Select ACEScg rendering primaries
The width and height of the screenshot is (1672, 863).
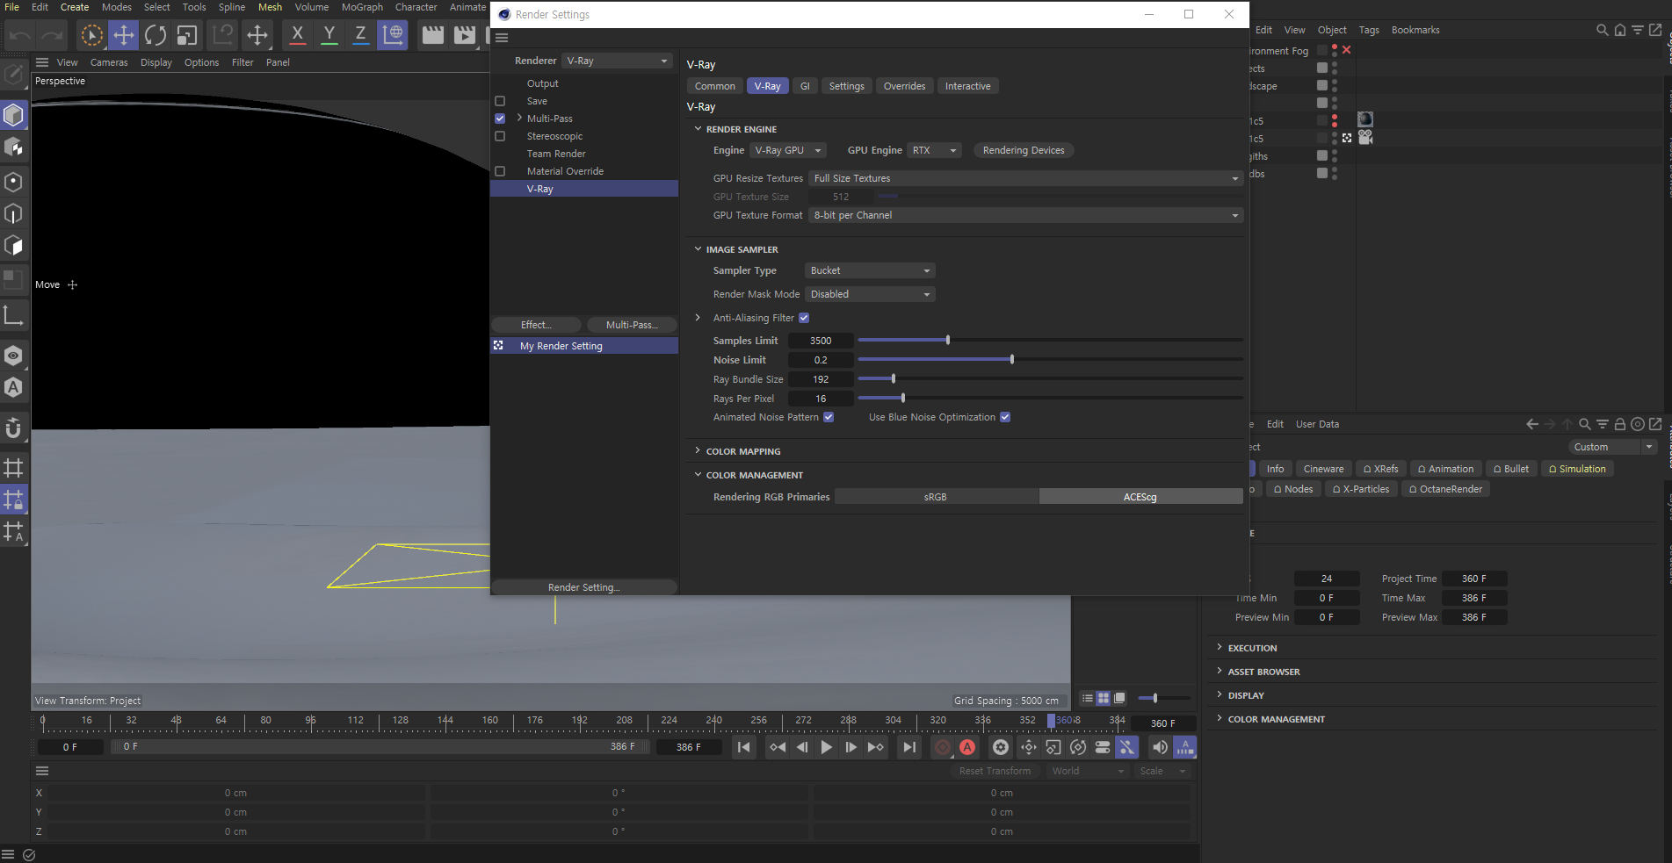[1140, 497]
